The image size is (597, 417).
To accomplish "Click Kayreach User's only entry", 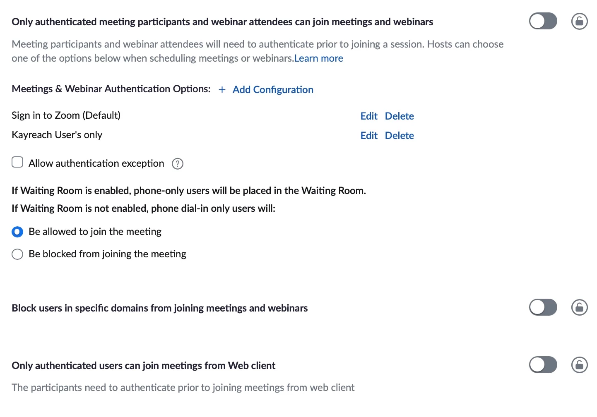I will tap(57, 135).
